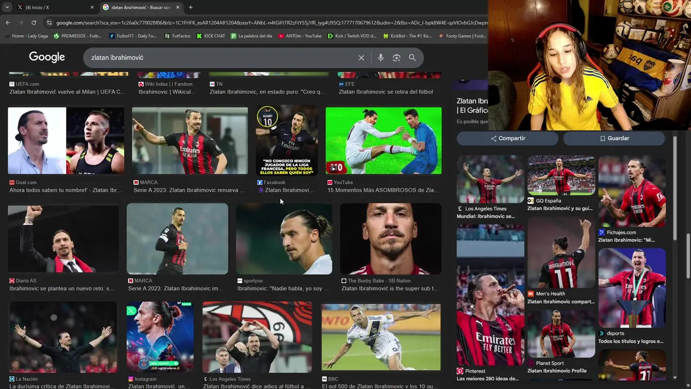Switch to the Inicio / X tab
This screenshot has width=691, height=389.
coord(54,8)
